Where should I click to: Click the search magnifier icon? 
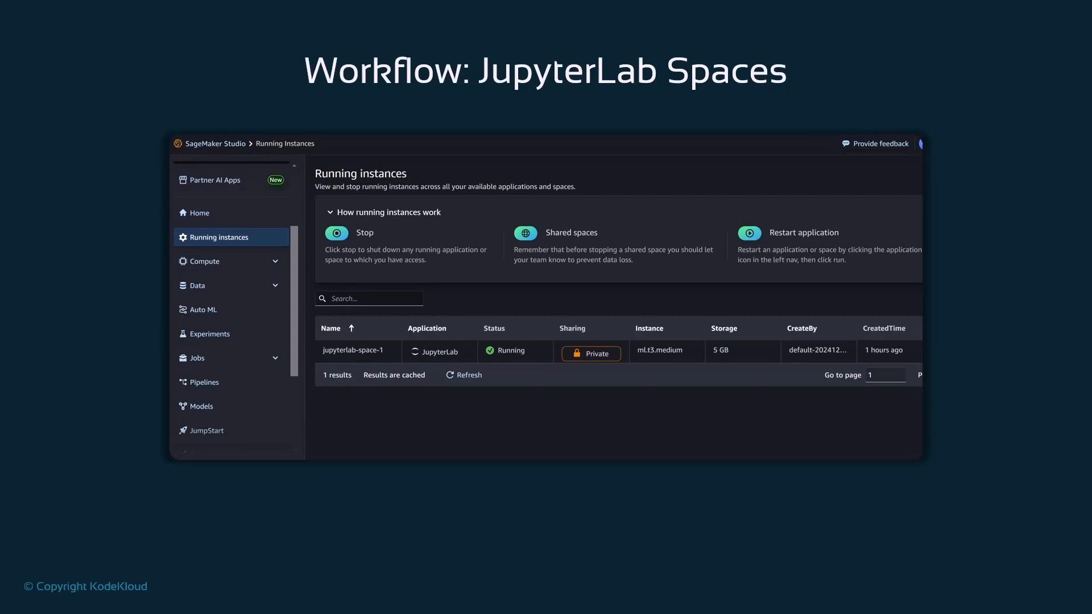pos(322,298)
